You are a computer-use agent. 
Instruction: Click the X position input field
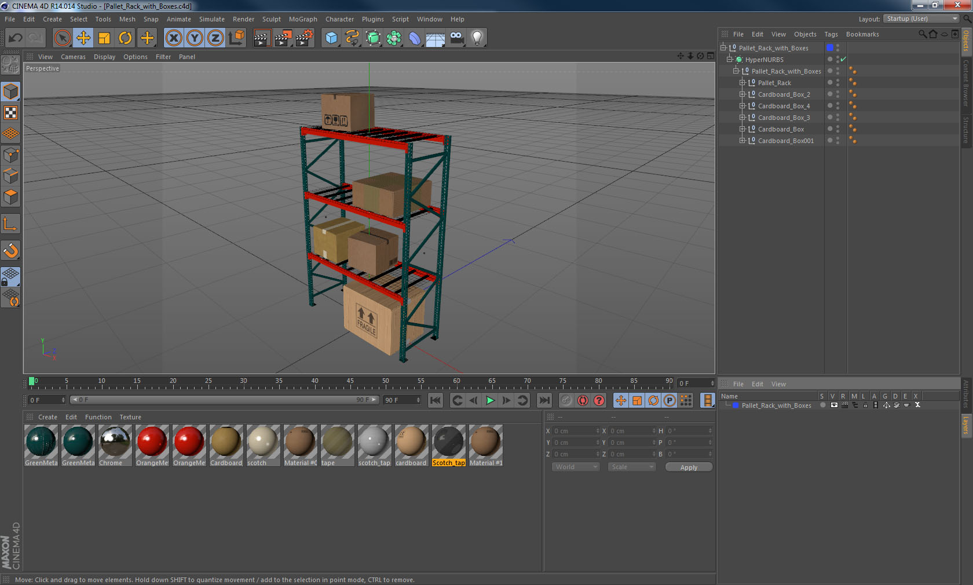tap(576, 431)
